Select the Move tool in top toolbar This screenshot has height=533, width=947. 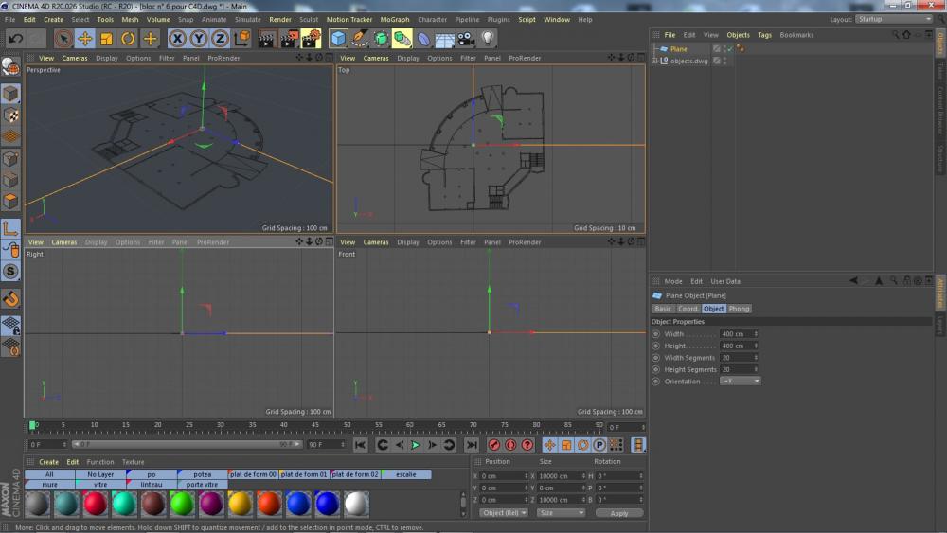(85, 39)
